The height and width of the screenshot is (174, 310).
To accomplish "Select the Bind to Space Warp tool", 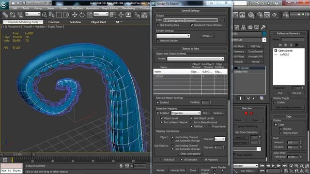I will (x=20, y=15).
